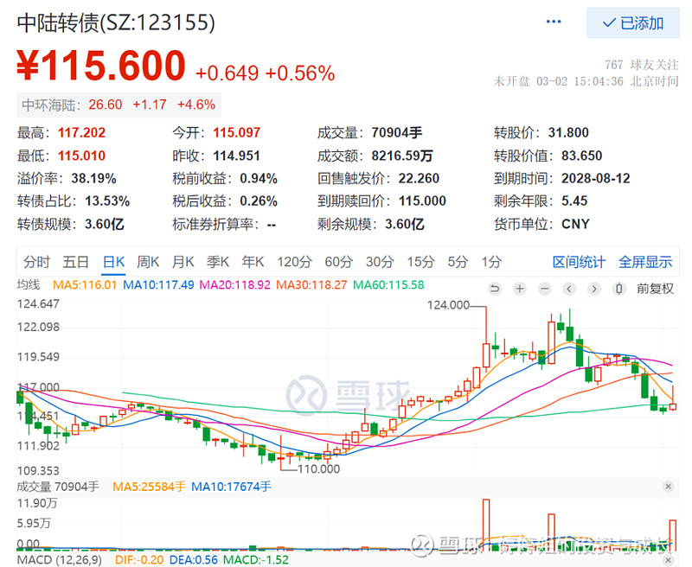Click the 货币单位 value CNY

575,224
